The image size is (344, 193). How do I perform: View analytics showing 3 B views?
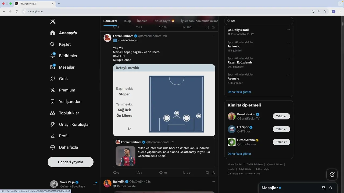(187, 173)
